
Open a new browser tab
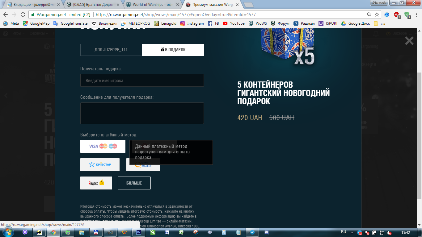[x=249, y=5]
